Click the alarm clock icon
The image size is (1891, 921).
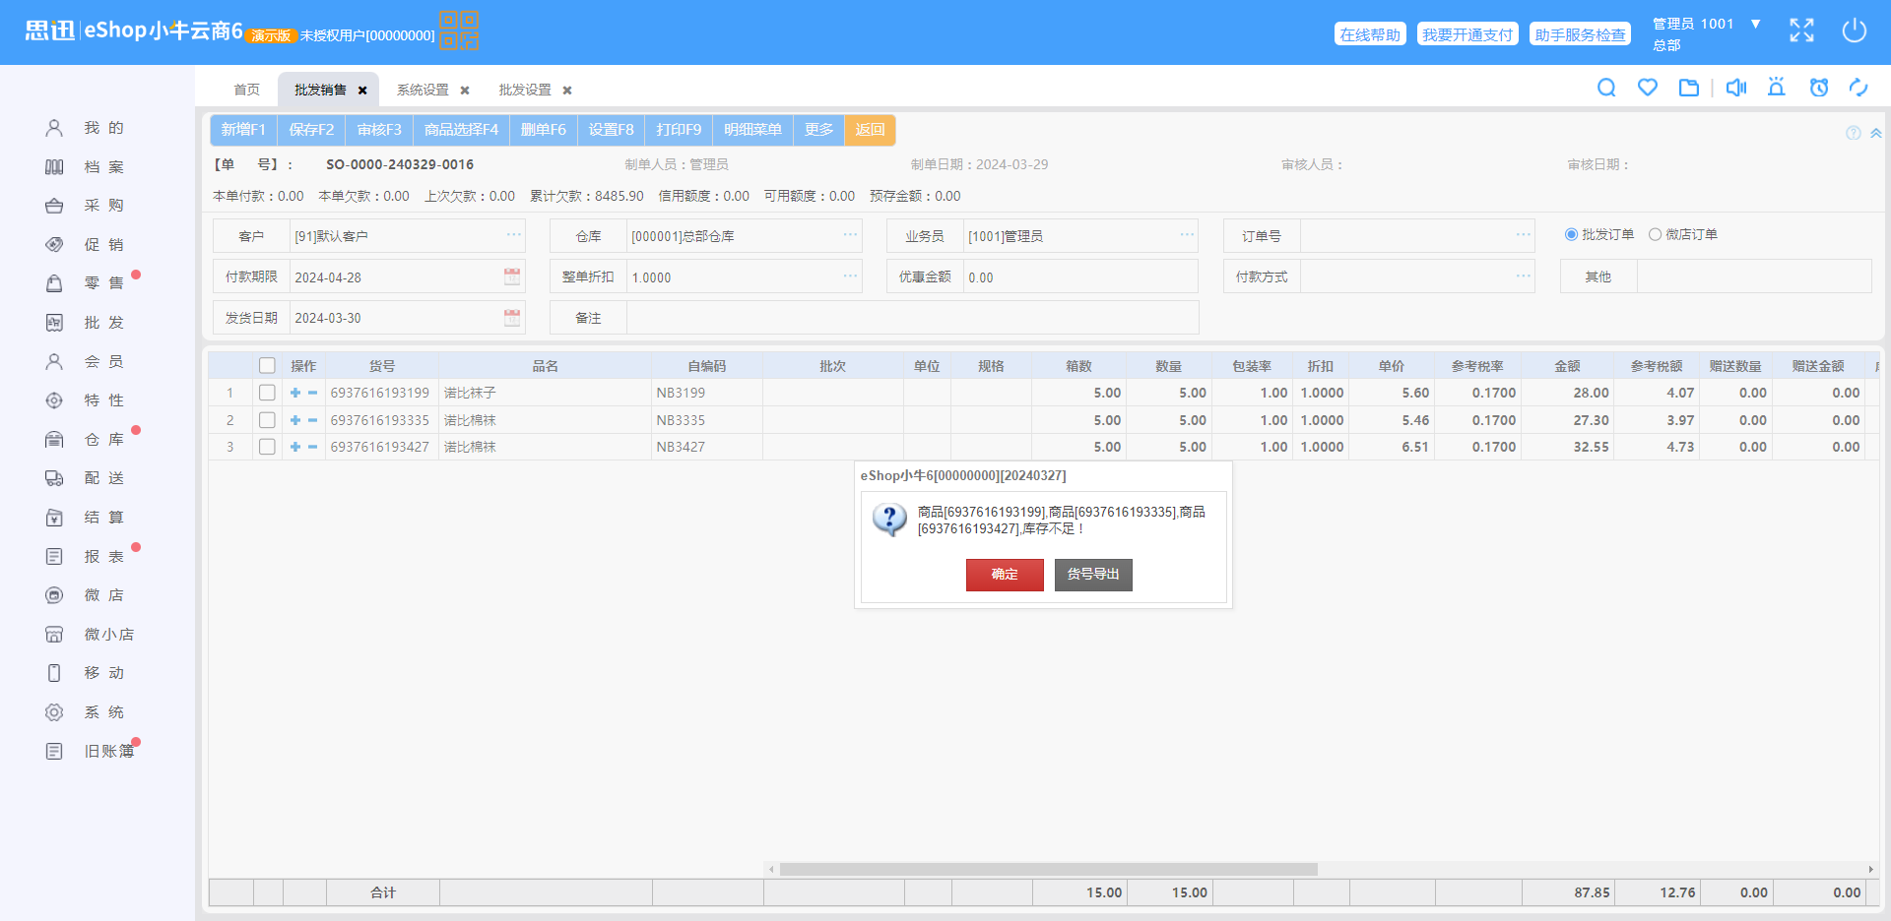pyautogui.click(x=1819, y=88)
